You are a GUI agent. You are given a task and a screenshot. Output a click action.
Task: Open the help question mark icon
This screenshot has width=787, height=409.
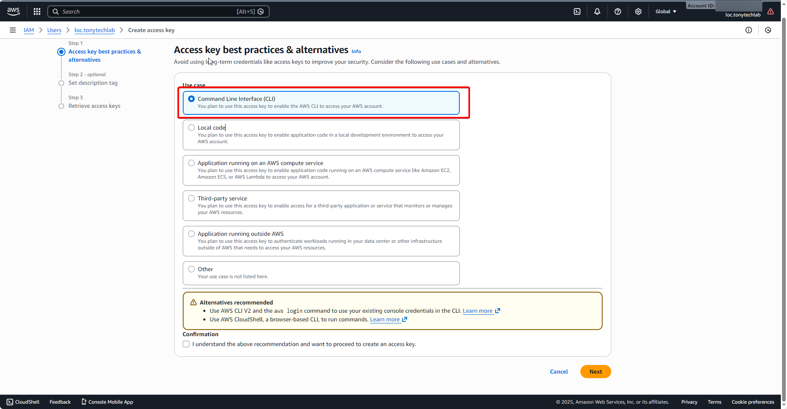coord(618,12)
